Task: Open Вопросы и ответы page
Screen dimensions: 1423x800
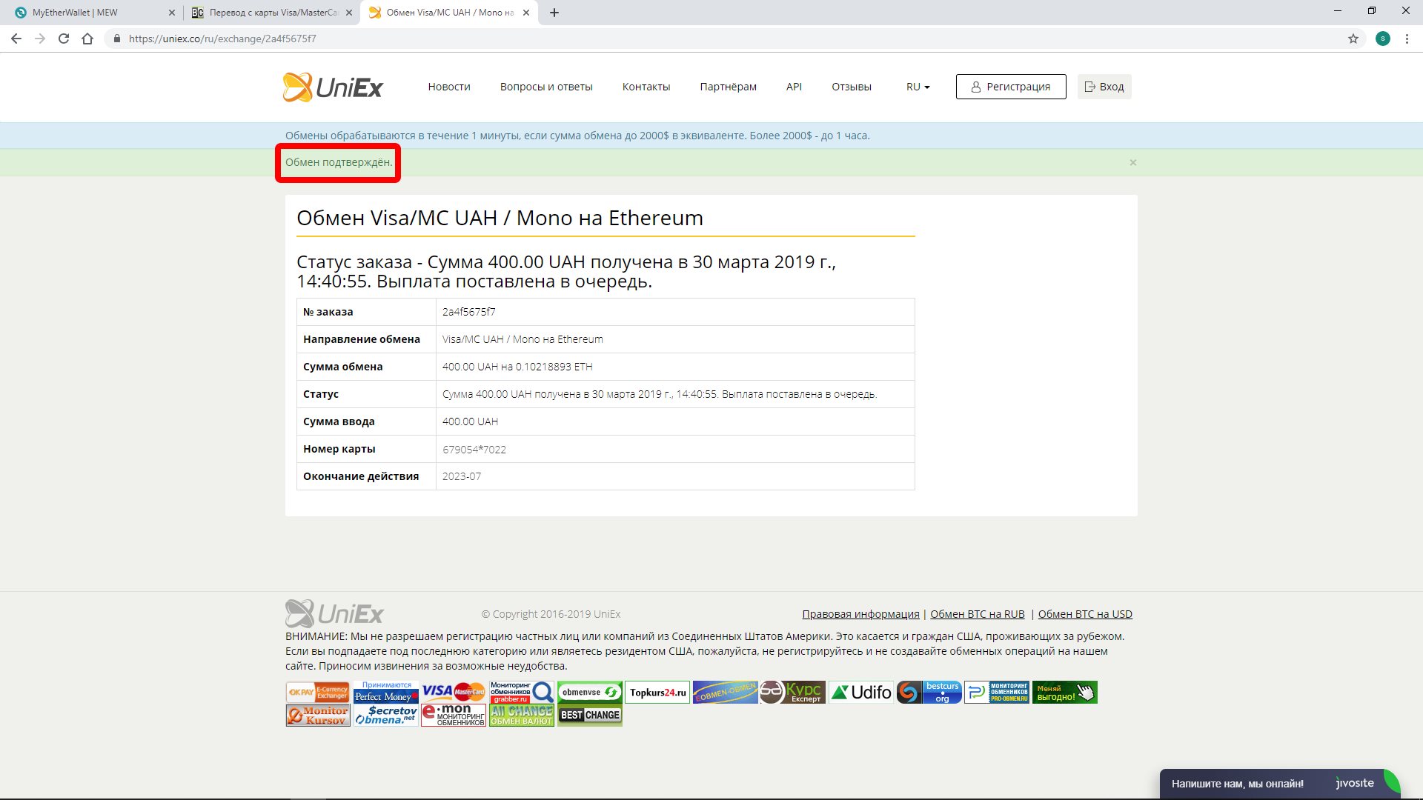Action: coord(546,87)
